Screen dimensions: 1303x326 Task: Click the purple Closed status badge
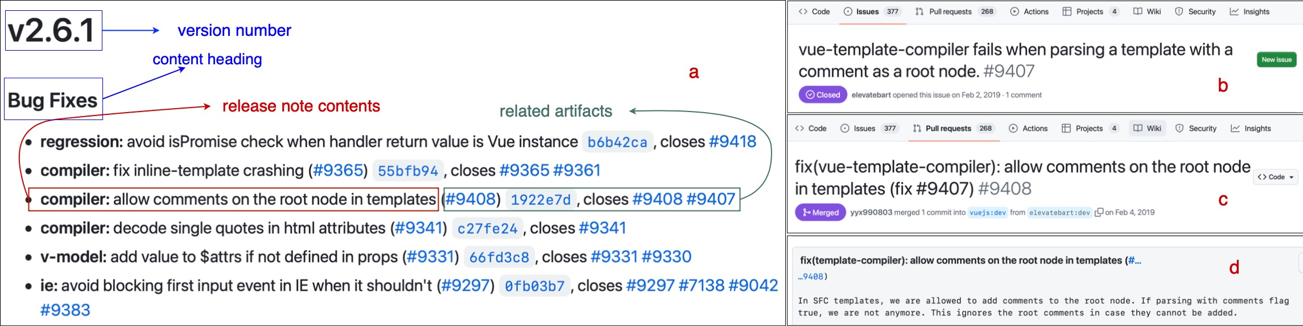[823, 95]
